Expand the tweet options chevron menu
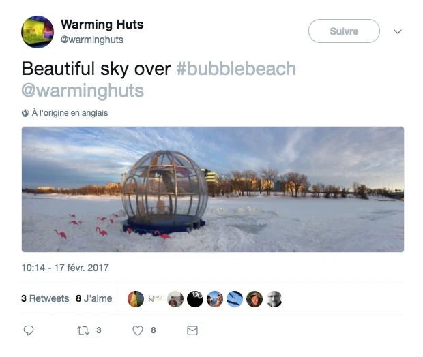 point(398,31)
